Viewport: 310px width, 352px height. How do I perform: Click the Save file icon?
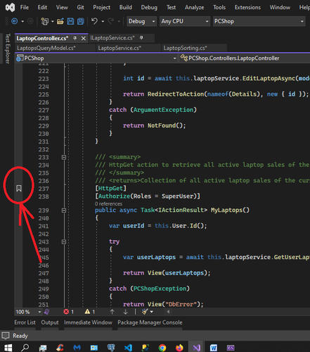(70, 21)
